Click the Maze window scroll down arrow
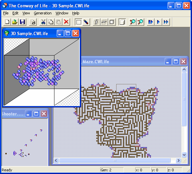The width and height of the screenshot is (192, 174). [184, 155]
